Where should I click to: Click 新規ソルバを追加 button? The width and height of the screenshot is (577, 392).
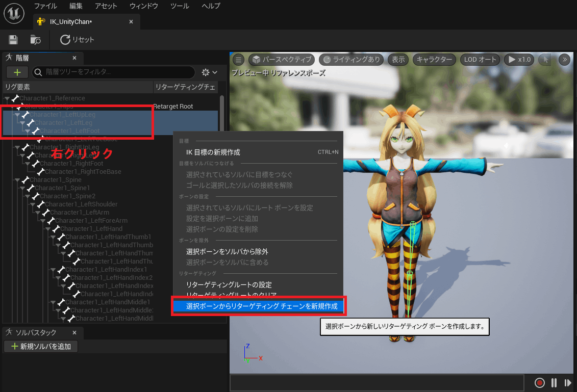[41, 347]
